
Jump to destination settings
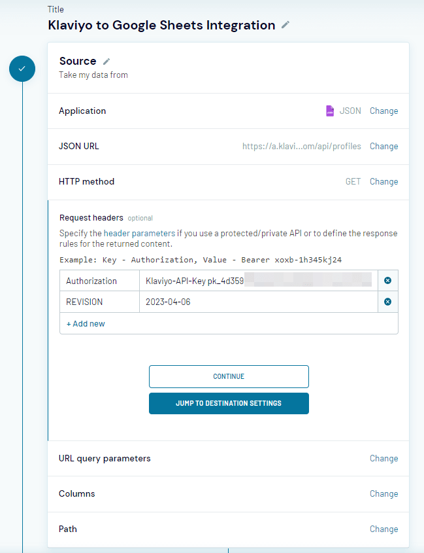tap(229, 403)
